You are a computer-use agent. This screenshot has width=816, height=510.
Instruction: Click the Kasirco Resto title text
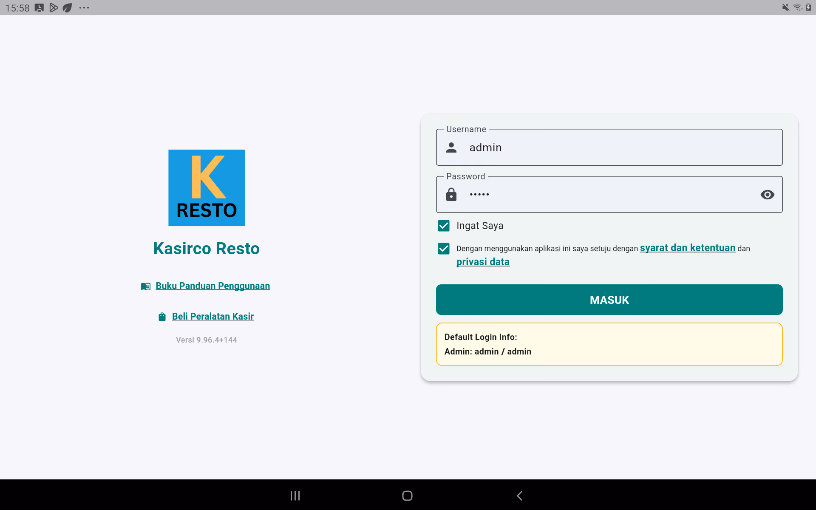tap(207, 249)
